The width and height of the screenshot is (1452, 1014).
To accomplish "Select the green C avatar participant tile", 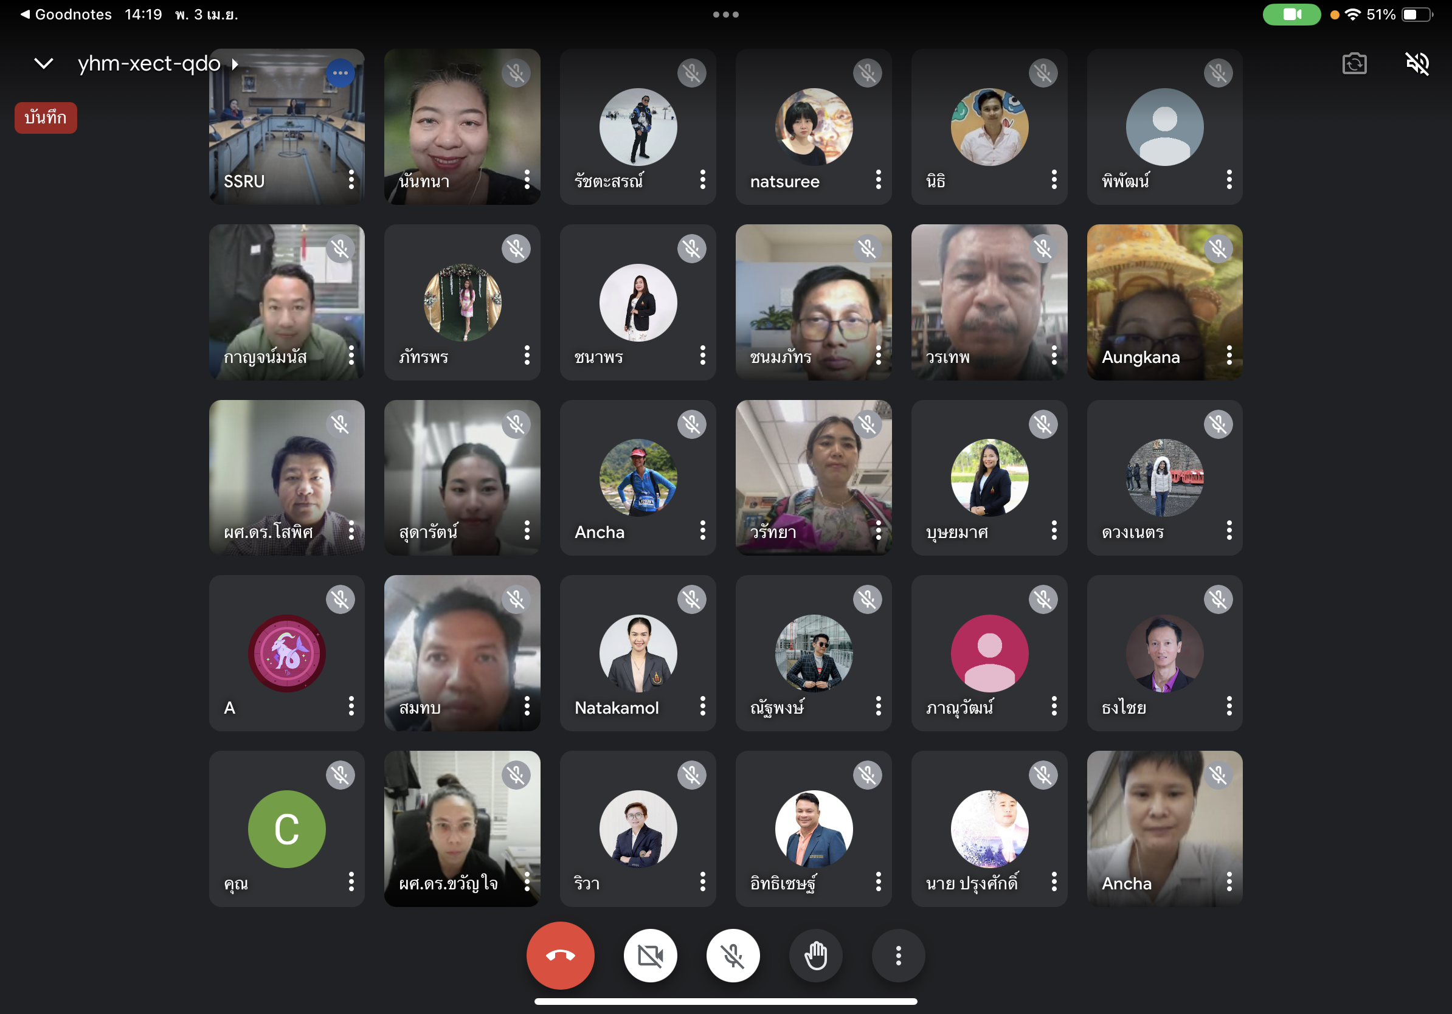I will (286, 829).
